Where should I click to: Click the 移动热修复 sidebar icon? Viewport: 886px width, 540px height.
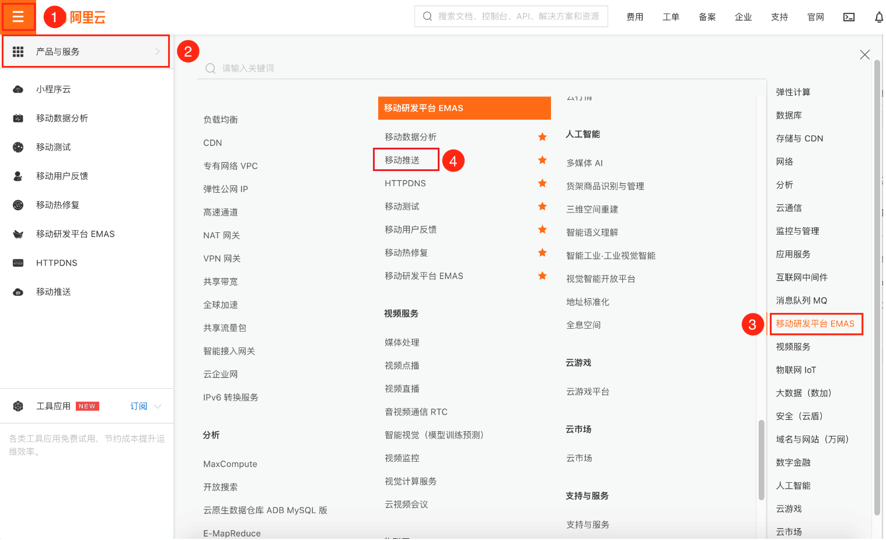click(18, 205)
